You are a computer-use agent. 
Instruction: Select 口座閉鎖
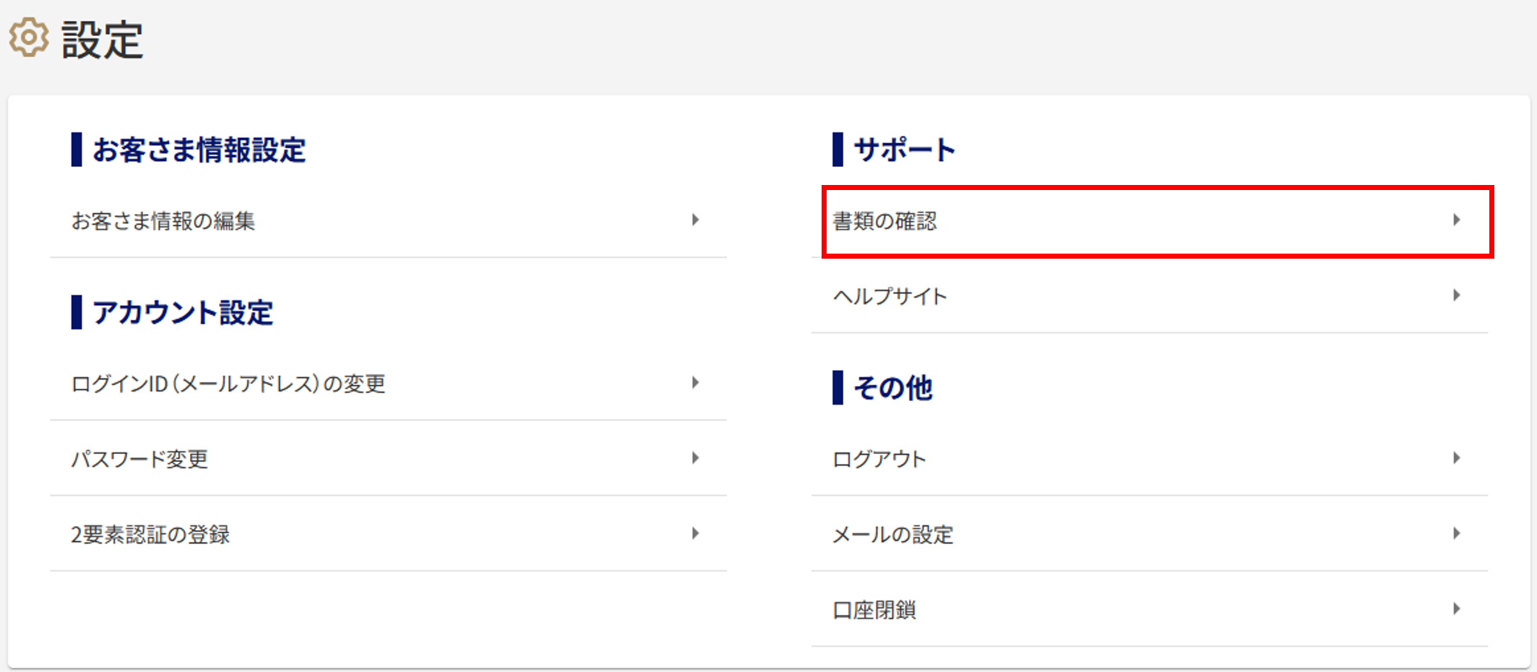pyautogui.click(x=1150, y=610)
